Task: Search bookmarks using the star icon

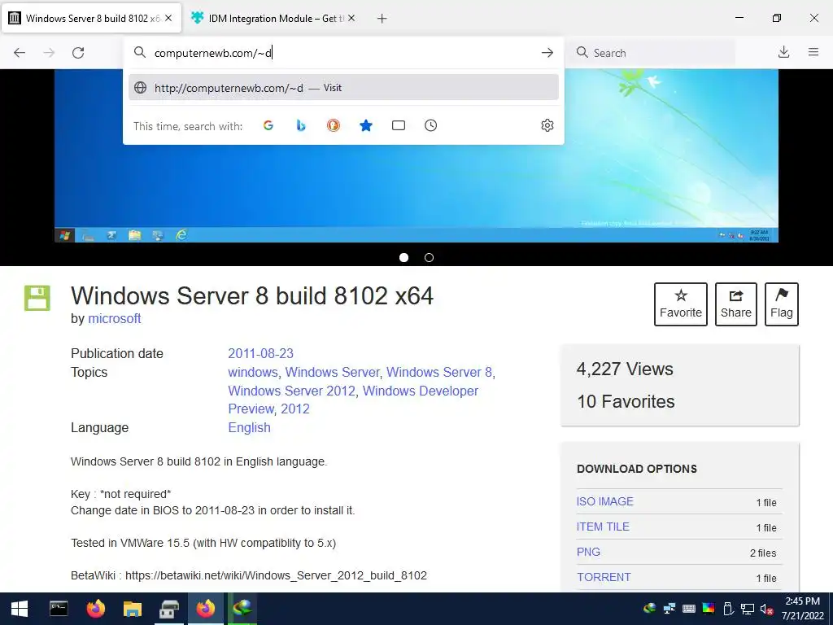Action: click(x=366, y=125)
